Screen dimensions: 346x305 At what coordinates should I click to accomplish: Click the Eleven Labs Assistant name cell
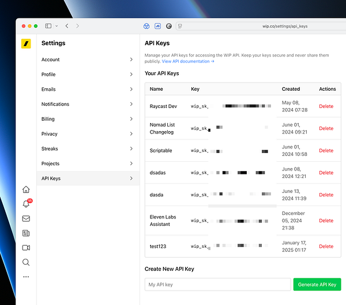coord(163,221)
